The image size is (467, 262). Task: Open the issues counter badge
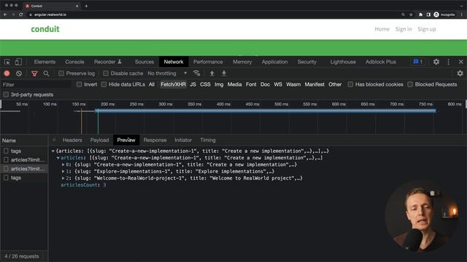418,62
